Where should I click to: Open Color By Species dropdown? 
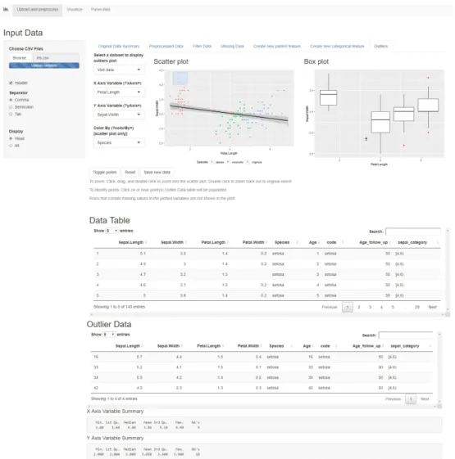point(119,142)
